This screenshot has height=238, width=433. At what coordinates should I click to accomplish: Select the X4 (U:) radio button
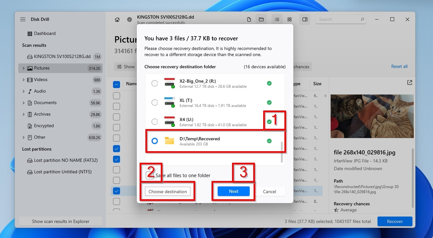155,122
